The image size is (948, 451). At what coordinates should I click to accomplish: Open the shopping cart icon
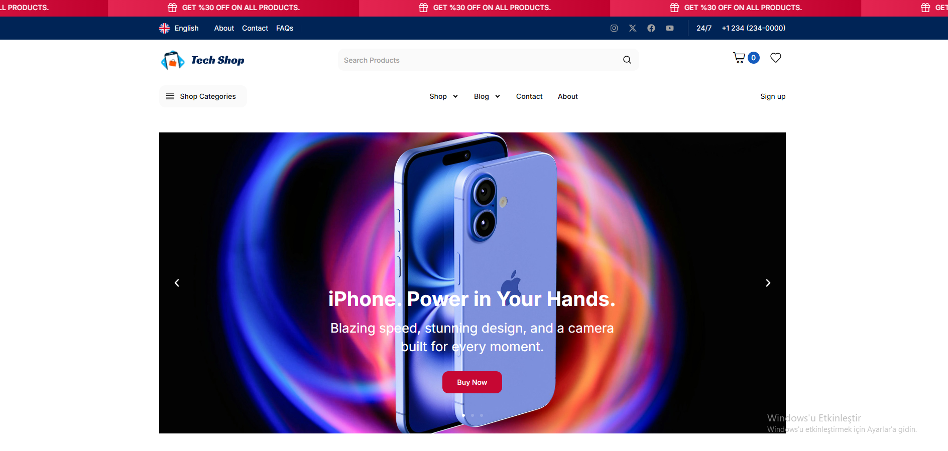[x=739, y=58]
